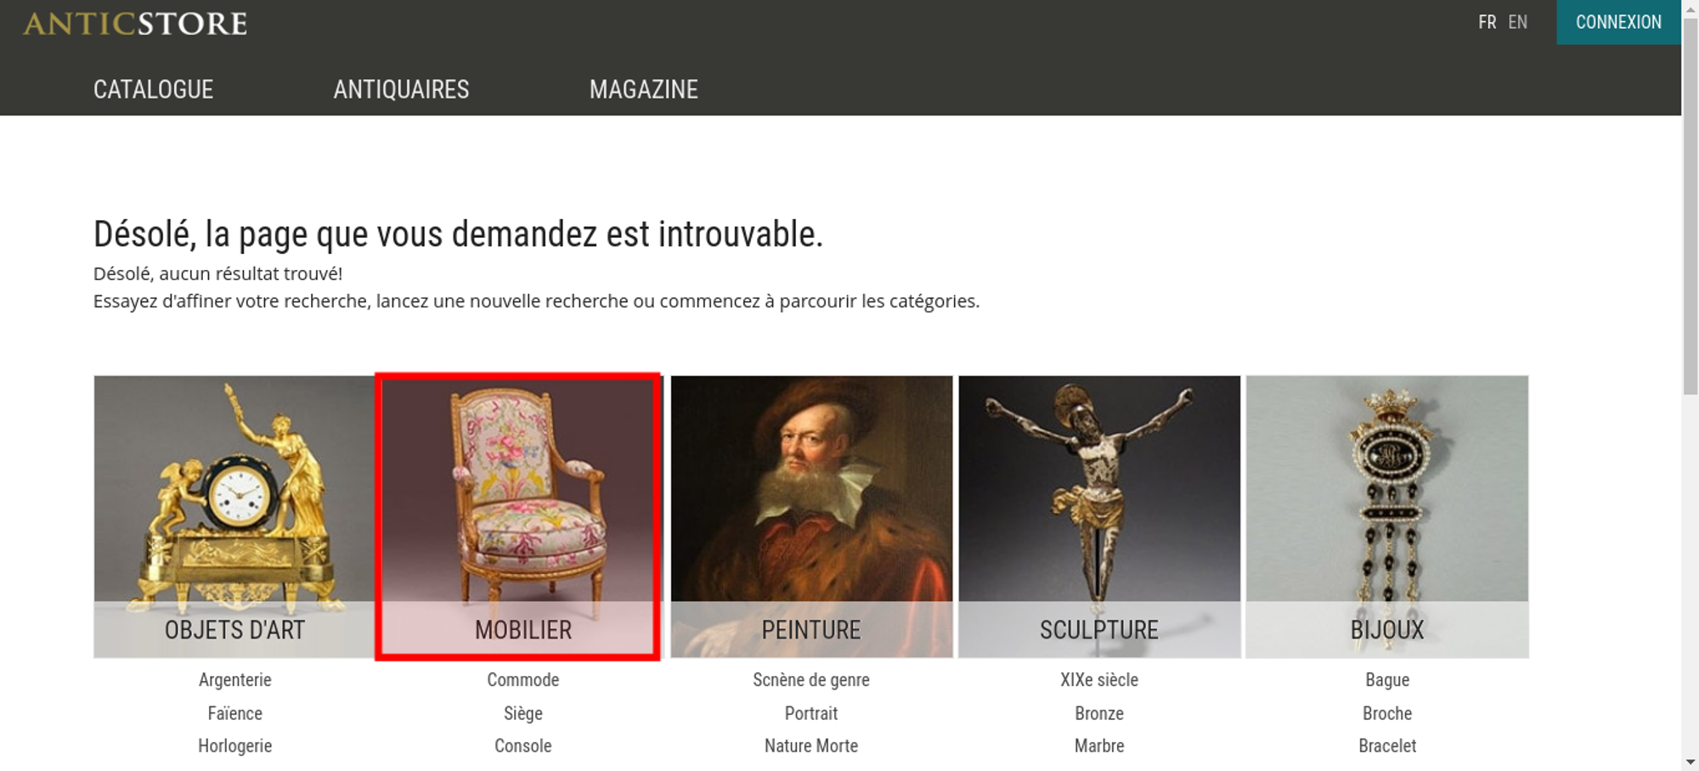Screen dimensions: 1699x771
Task: Switch language to EN
Action: coord(1518,22)
